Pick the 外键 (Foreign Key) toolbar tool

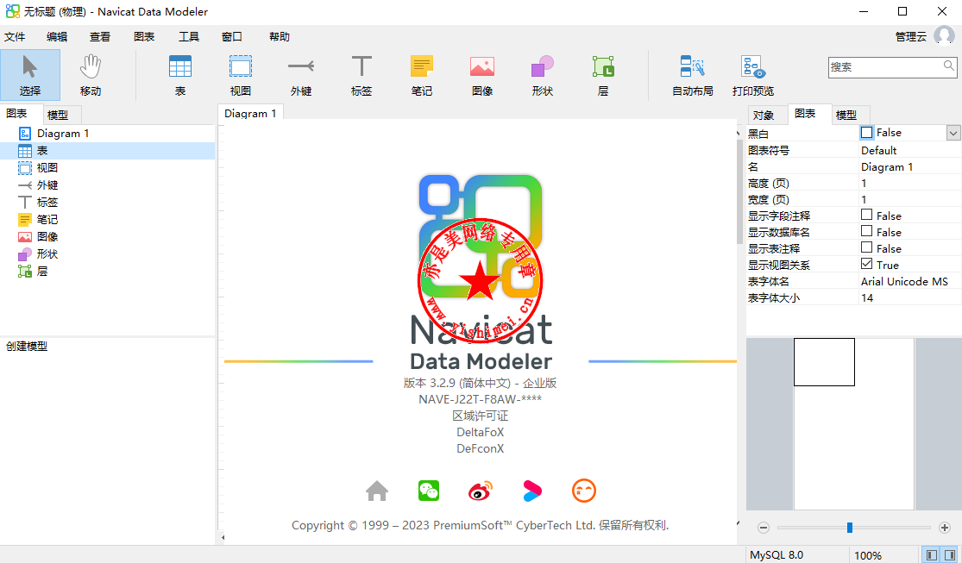[300, 75]
